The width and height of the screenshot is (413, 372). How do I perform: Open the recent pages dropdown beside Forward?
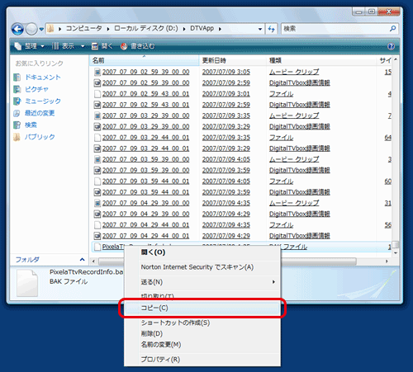(x=41, y=29)
